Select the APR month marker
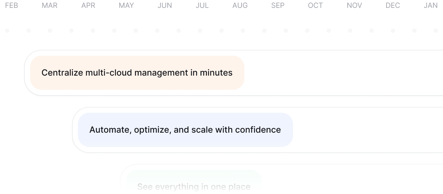 coord(88,5)
